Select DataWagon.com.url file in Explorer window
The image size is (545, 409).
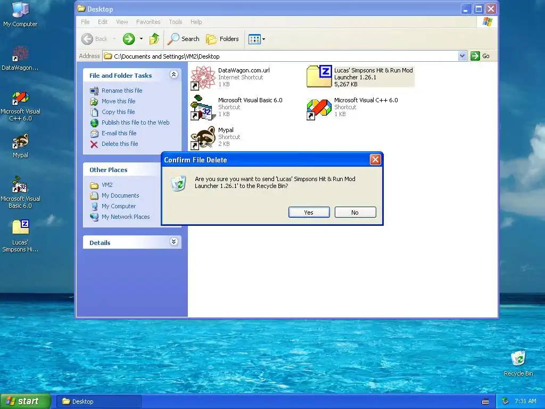point(230,77)
